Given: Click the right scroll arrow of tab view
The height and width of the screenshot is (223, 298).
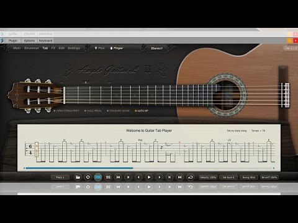Looking at the screenshot, I should (274, 168).
